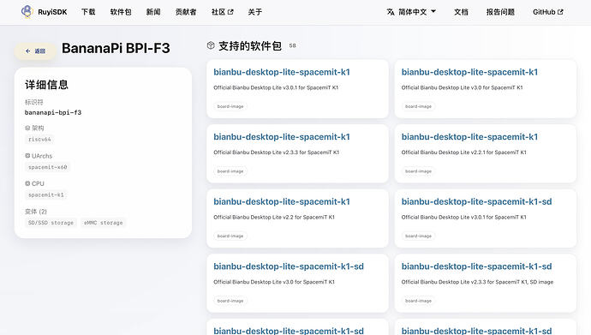Screen dimensions: 591x335
Task: Open bianbu-desktop-lite-spacemit-k1 v2.3.3 package
Action: (282, 137)
